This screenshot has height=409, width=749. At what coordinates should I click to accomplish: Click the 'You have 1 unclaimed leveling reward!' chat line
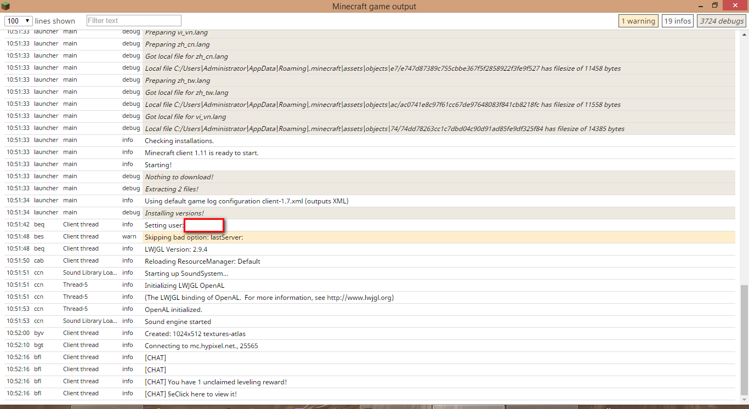[215, 382]
